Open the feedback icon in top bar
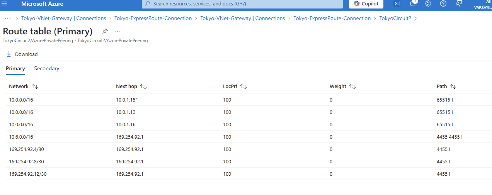This screenshot has width=492, height=195. point(459,3)
